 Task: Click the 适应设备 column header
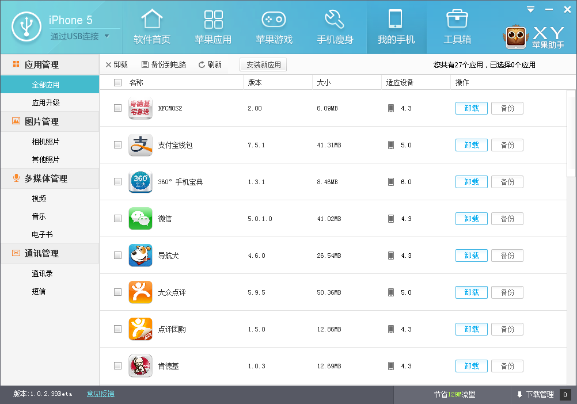(x=400, y=82)
